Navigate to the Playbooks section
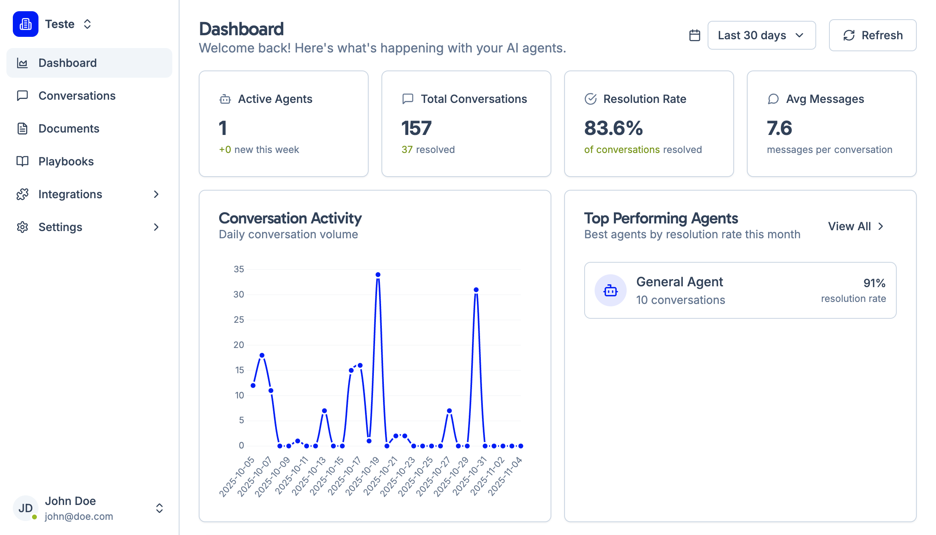Image resolution: width=936 pixels, height=535 pixels. [66, 161]
